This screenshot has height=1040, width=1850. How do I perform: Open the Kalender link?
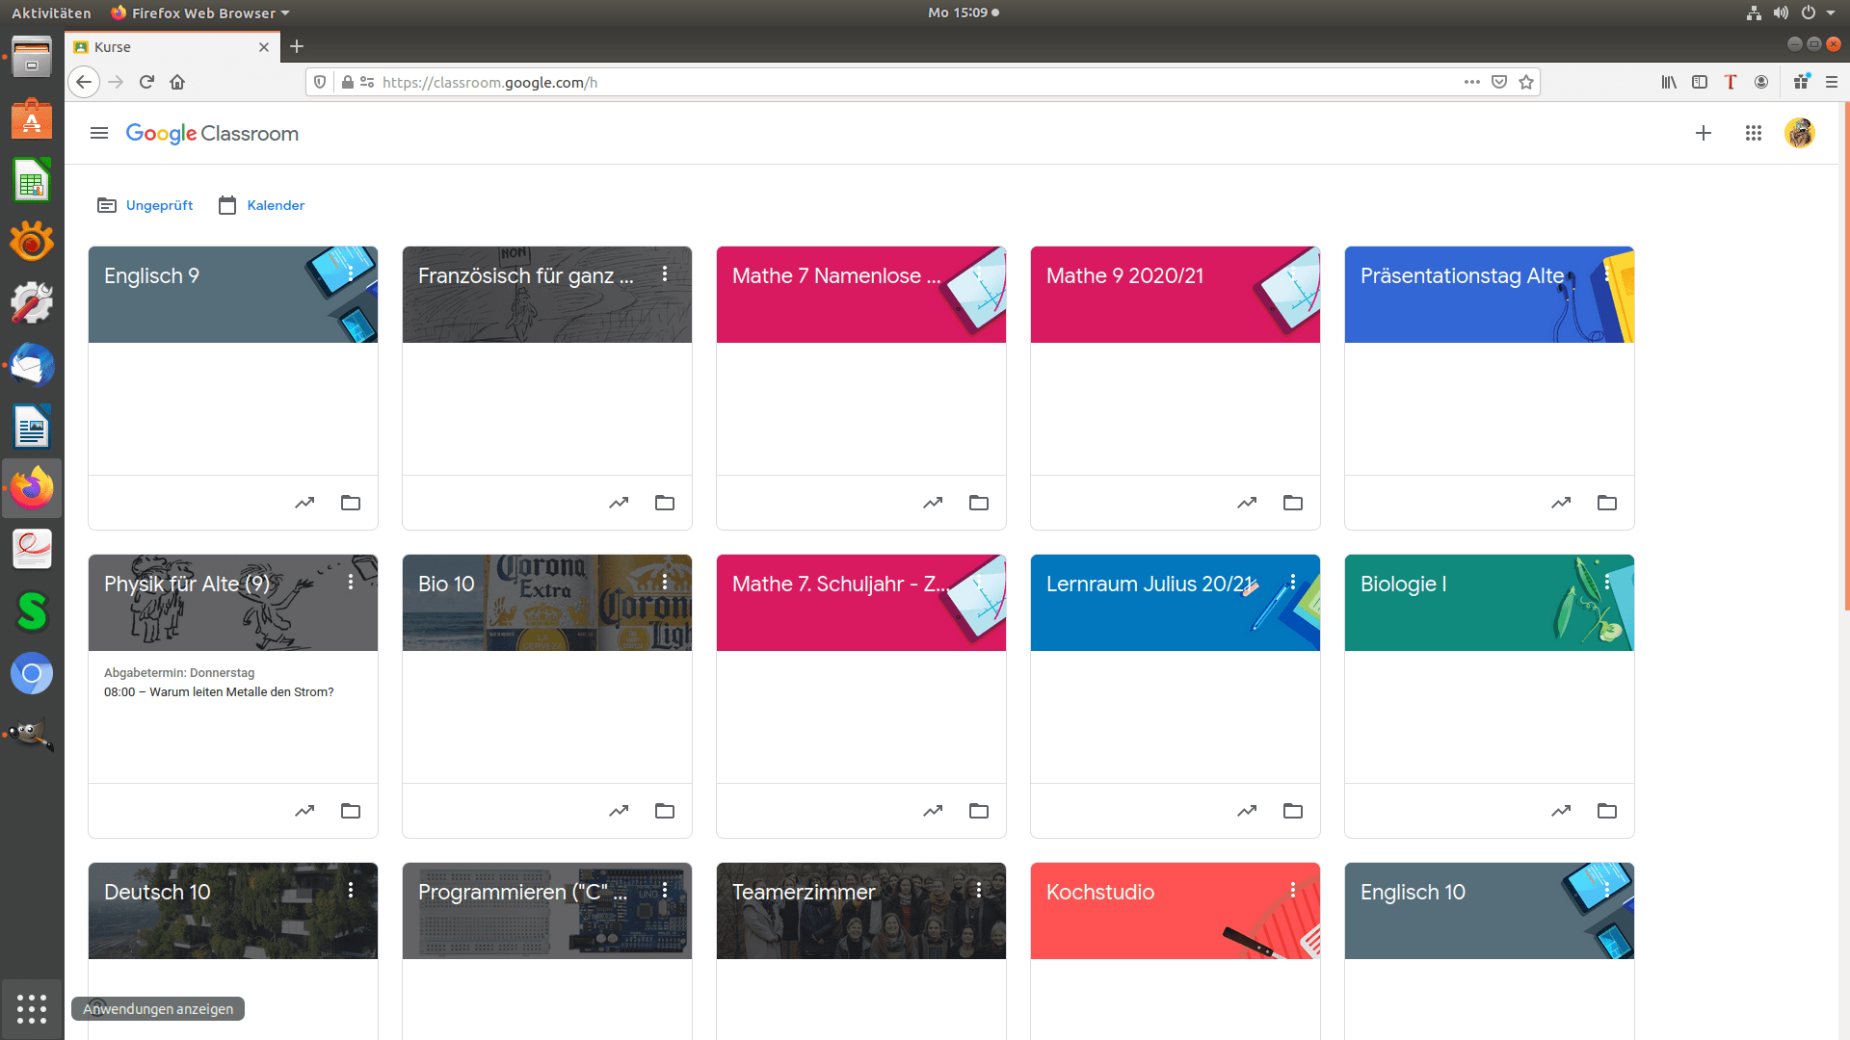click(262, 205)
